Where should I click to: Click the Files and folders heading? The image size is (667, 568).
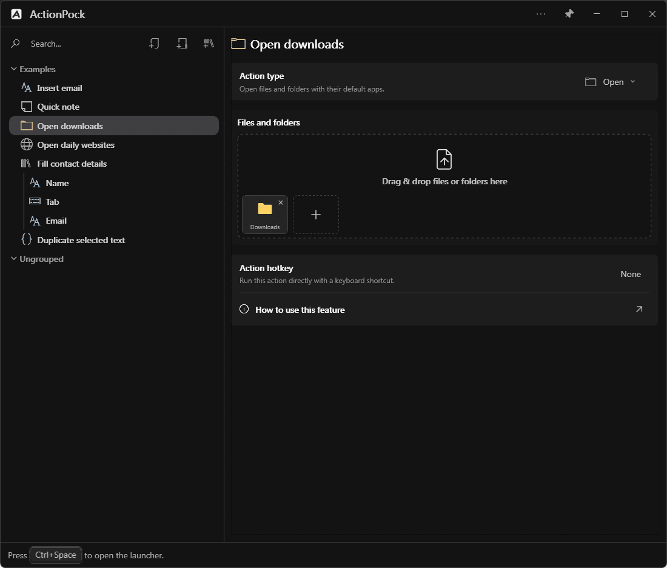[269, 122]
